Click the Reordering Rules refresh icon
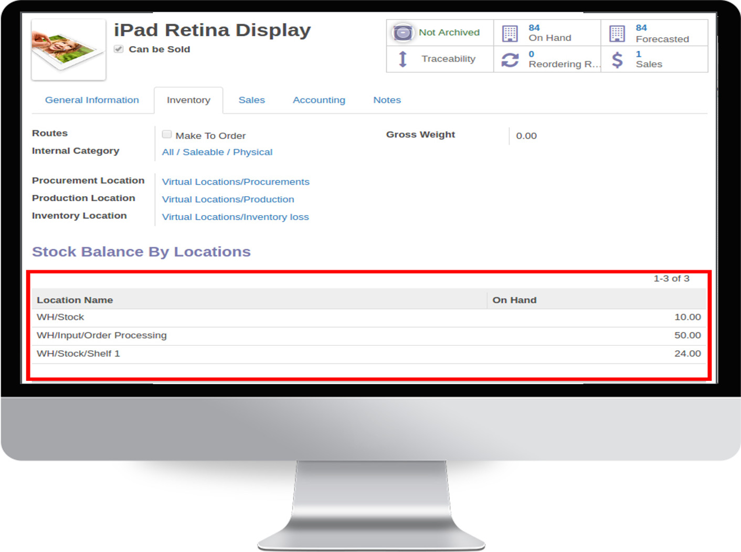 point(510,59)
